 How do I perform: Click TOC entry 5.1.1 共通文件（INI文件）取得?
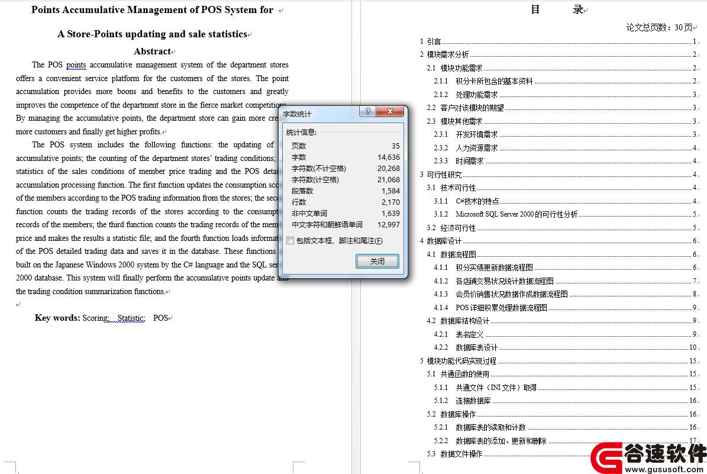click(566, 388)
